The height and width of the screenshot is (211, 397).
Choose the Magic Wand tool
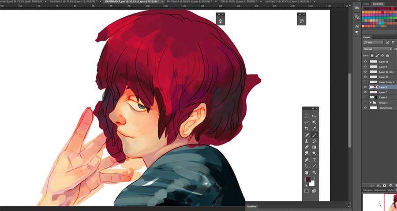[315, 122]
